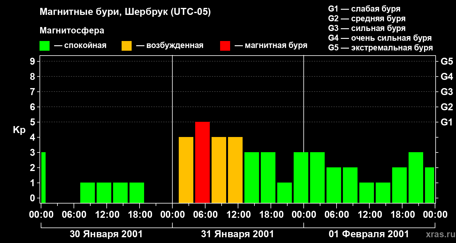
Task: Click the first orange Kp 4 bar on 31 January
Action: click(x=186, y=170)
